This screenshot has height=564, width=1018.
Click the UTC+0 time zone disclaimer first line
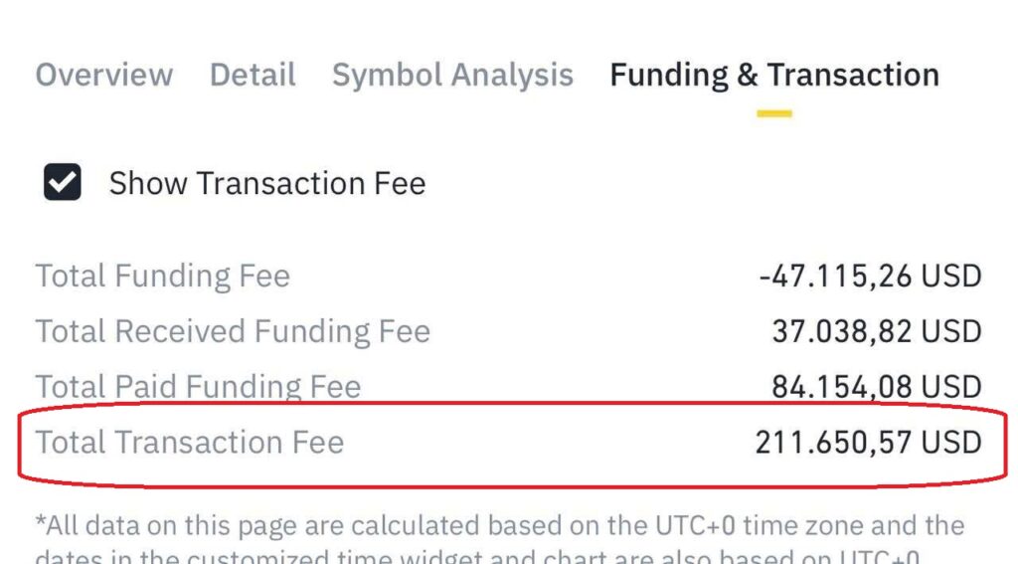pyautogui.click(x=500, y=525)
